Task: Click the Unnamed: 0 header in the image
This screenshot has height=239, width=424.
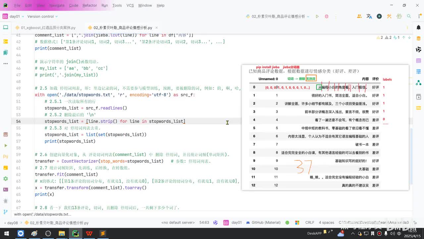Action: pyautogui.click(x=268, y=79)
